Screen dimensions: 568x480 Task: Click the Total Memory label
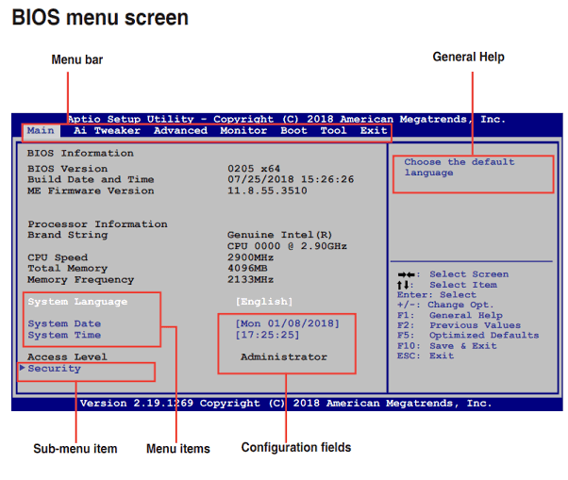(x=68, y=268)
